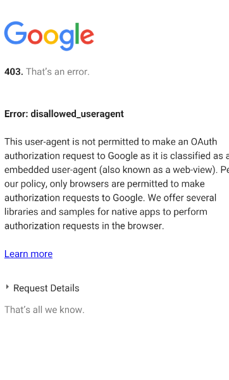
Task: Click the word "disallowed_useragent"
Action: pos(77,114)
